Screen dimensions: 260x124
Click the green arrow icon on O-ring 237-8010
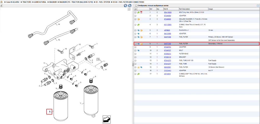click(139, 74)
